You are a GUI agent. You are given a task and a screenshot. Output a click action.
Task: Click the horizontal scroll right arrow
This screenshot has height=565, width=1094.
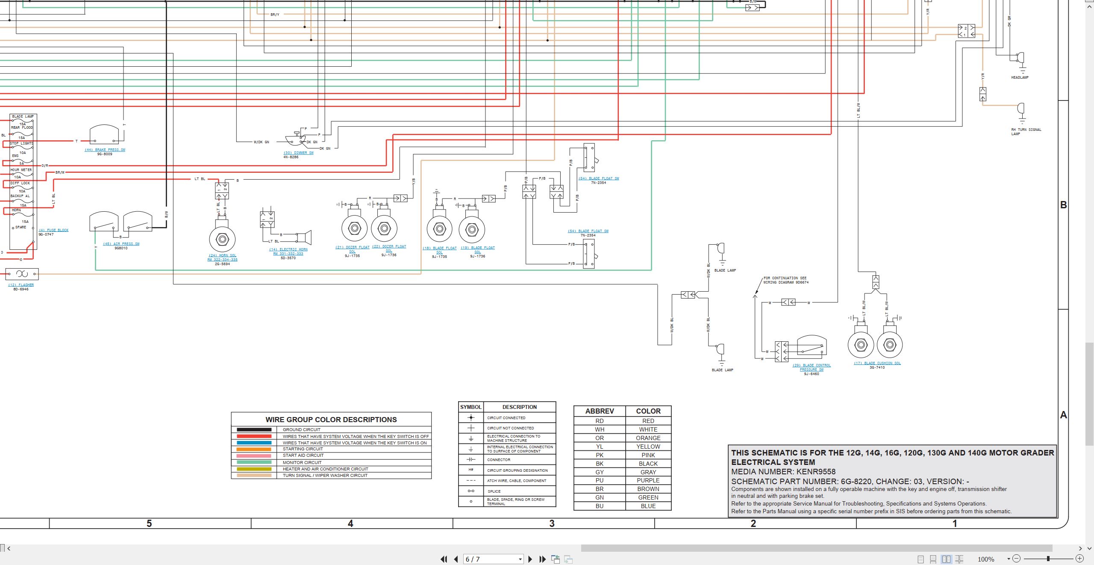click(x=1080, y=548)
